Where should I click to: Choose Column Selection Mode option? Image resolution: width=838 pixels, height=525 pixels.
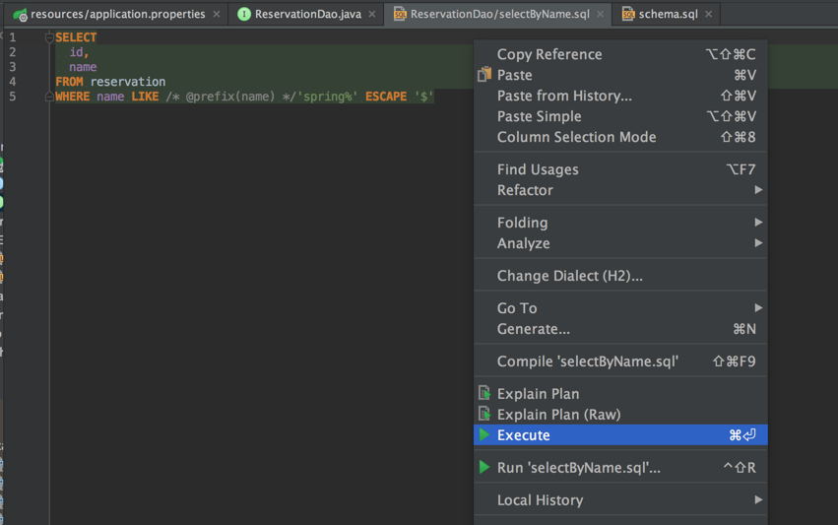tap(576, 137)
